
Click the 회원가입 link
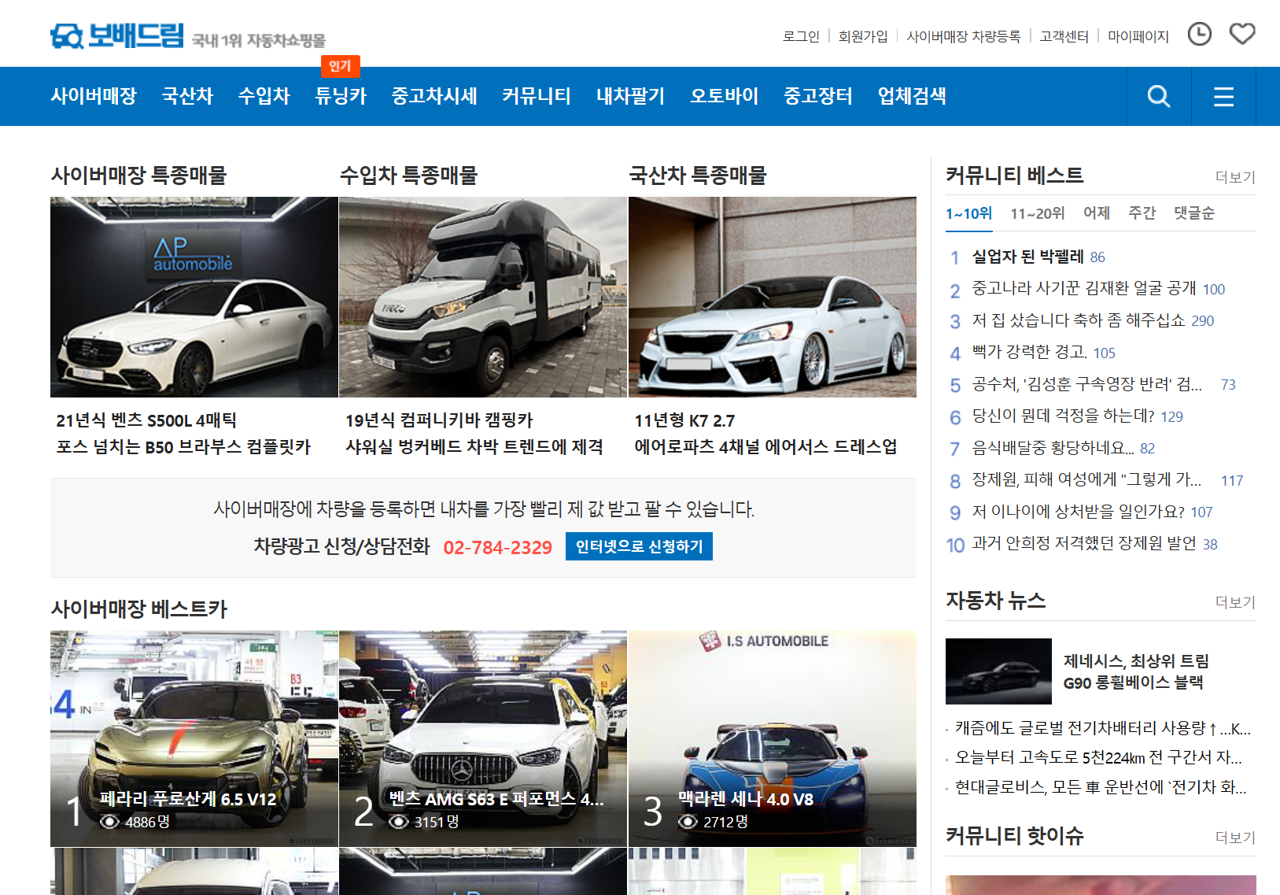pyautogui.click(x=863, y=36)
